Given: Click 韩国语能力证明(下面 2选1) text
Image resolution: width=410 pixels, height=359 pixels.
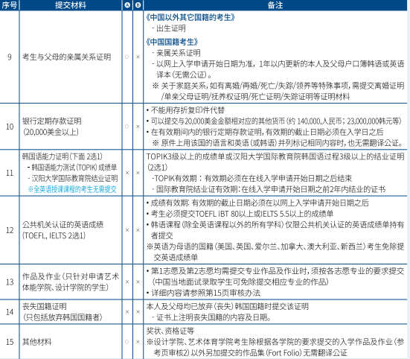Looking at the screenshot, I should [63, 156].
